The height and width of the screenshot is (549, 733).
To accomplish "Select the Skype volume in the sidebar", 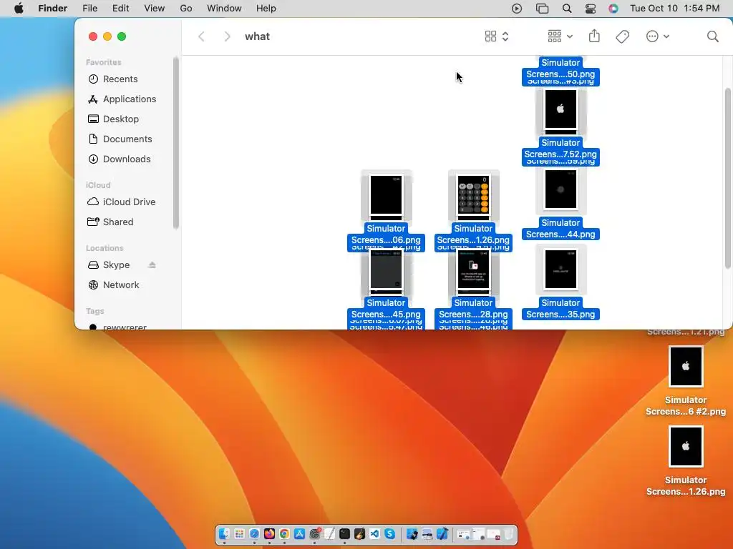I will pyautogui.click(x=116, y=264).
